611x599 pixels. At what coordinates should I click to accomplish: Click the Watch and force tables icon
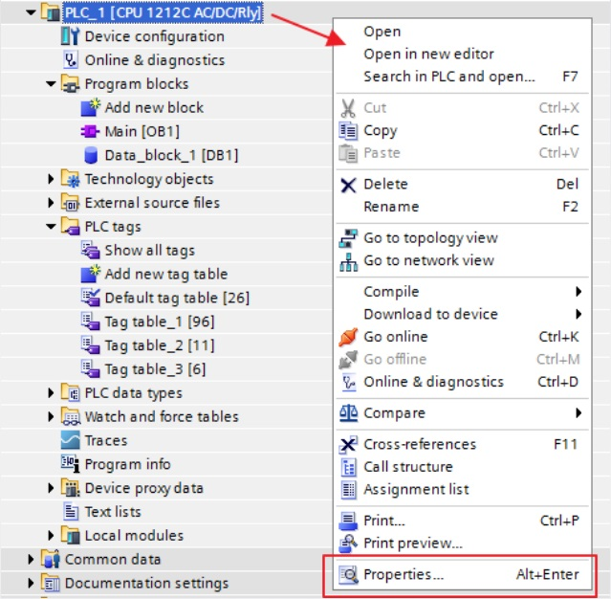(x=71, y=416)
